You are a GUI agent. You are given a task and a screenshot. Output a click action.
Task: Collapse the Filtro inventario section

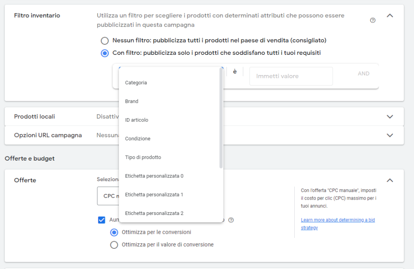pos(390,16)
